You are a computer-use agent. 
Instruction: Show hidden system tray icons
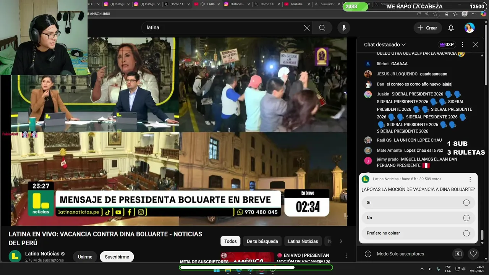pos(422,269)
